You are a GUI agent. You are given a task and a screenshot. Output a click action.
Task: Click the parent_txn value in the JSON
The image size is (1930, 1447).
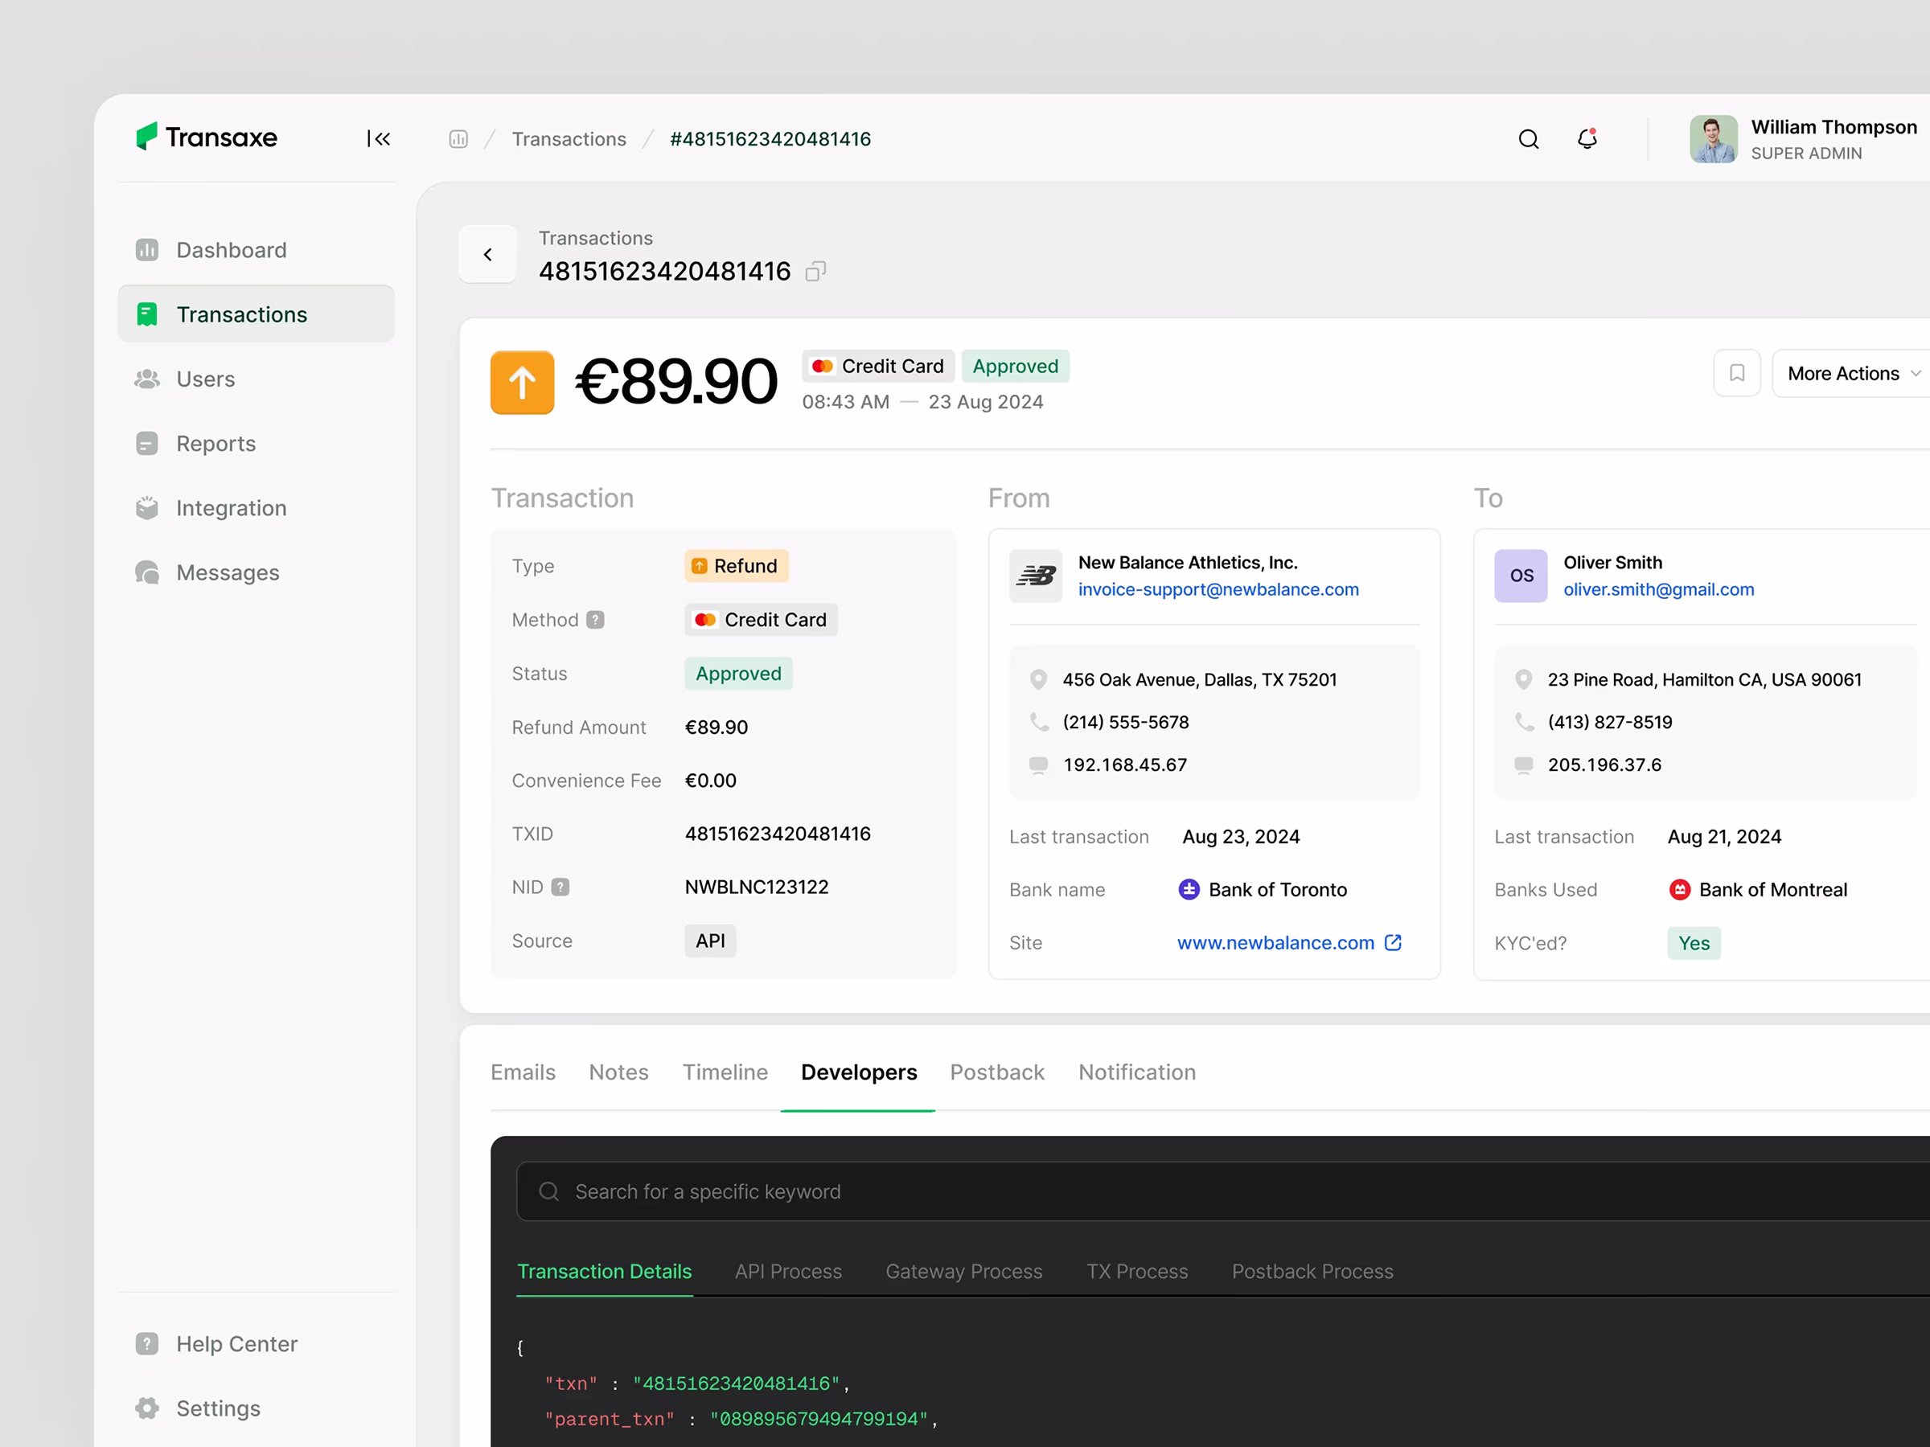coord(819,1419)
